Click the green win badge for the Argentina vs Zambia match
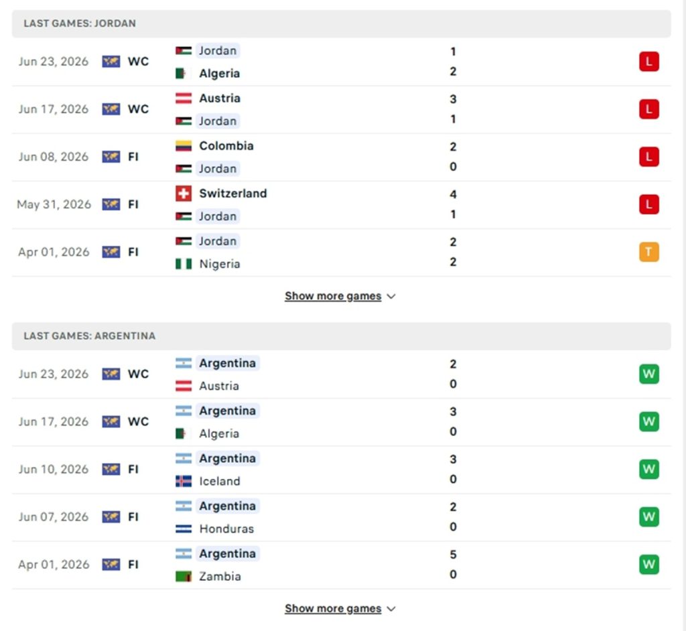Image resolution: width=686 pixels, height=631 pixels. [648, 565]
